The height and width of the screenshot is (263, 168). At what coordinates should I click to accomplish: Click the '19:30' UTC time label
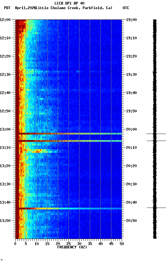131,75
